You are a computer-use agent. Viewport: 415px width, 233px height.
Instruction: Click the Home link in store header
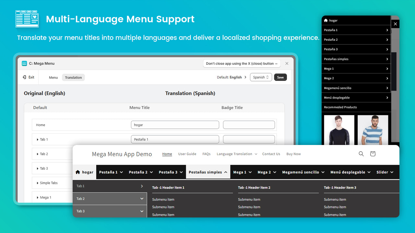[x=167, y=154]
